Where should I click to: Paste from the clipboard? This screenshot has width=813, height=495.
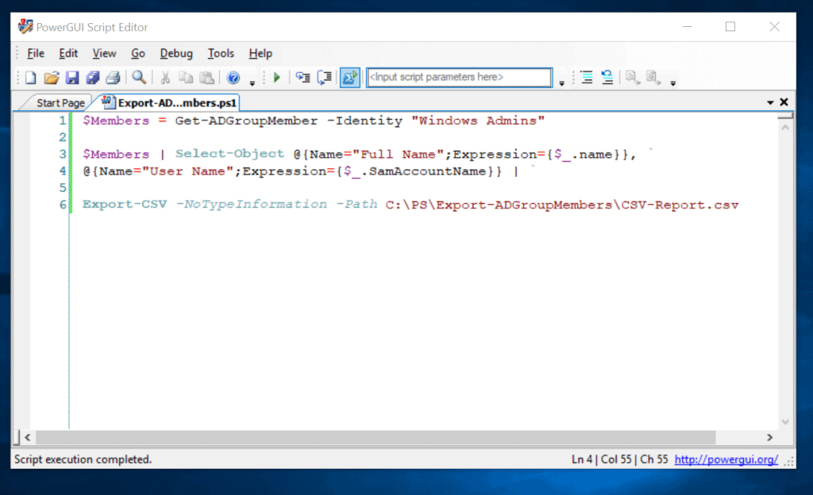tap(206, 77)
